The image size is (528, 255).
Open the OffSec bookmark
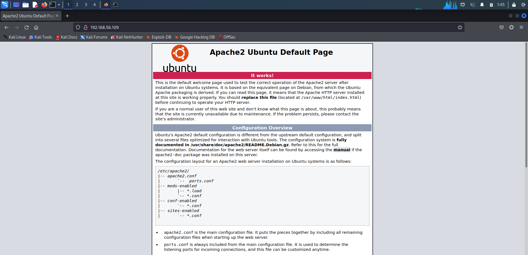tap(227, 37)
